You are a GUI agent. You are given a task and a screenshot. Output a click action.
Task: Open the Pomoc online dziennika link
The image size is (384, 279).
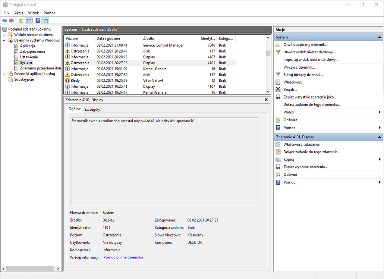(x=123, y=257)
